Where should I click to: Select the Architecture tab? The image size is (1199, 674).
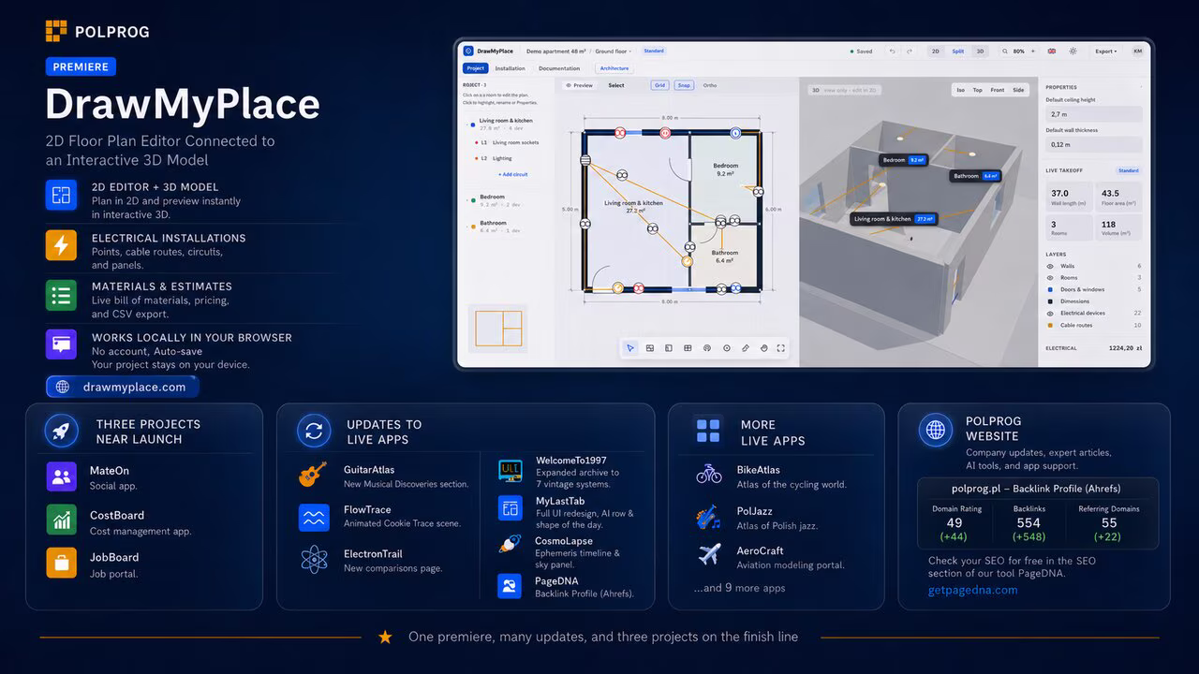point(614,68)
